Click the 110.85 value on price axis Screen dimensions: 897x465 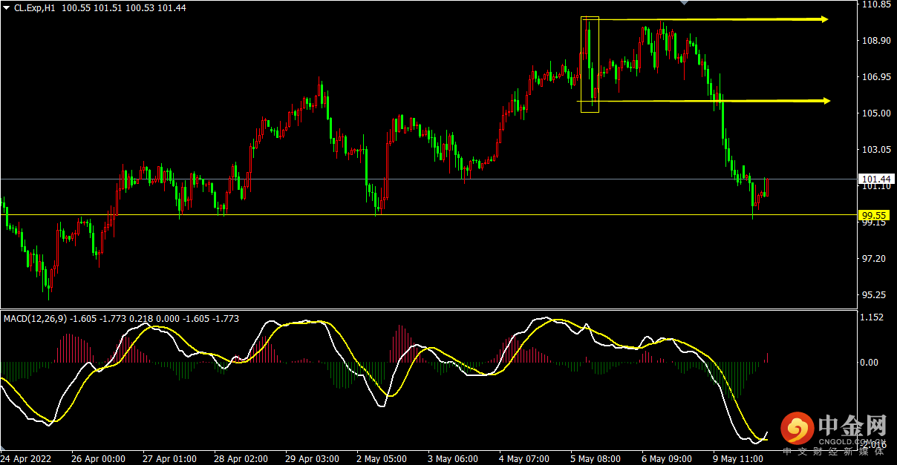point(875,4)
